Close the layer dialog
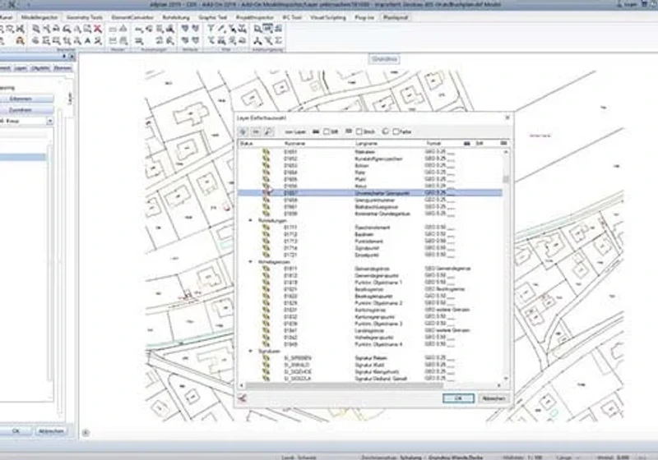 pos(507,117)
